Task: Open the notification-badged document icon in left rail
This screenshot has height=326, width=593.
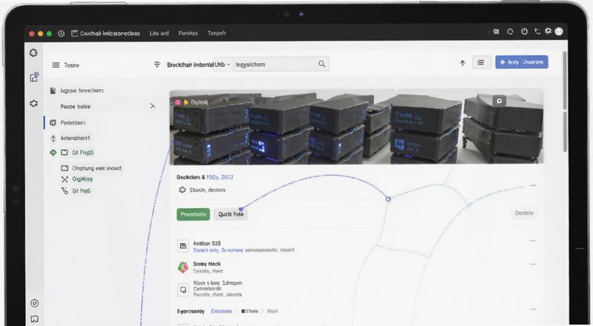Action: point(34,77)
